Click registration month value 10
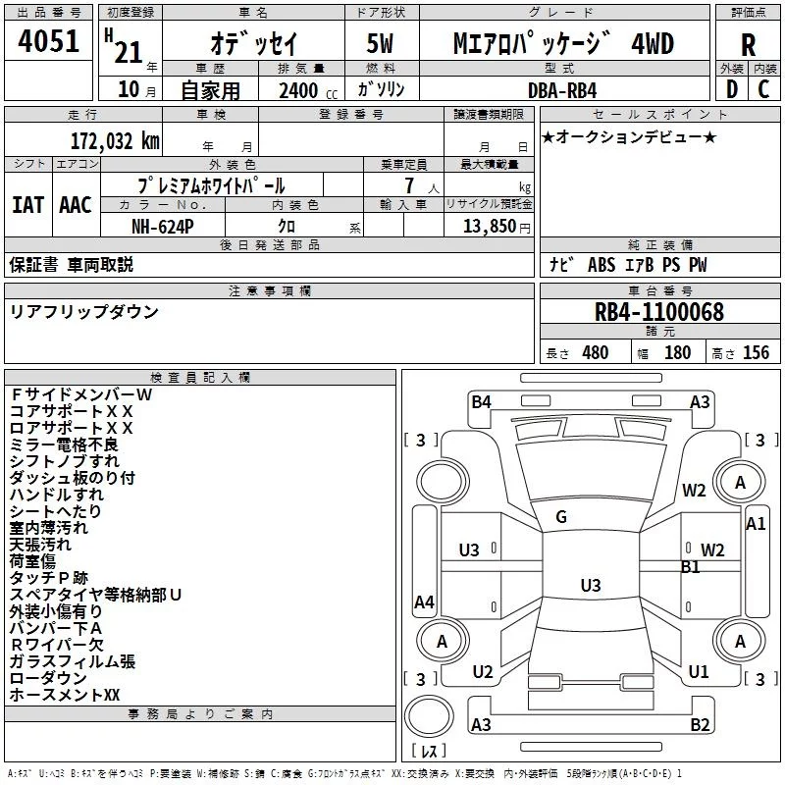785x785 pixels. [x=129, y=89]
